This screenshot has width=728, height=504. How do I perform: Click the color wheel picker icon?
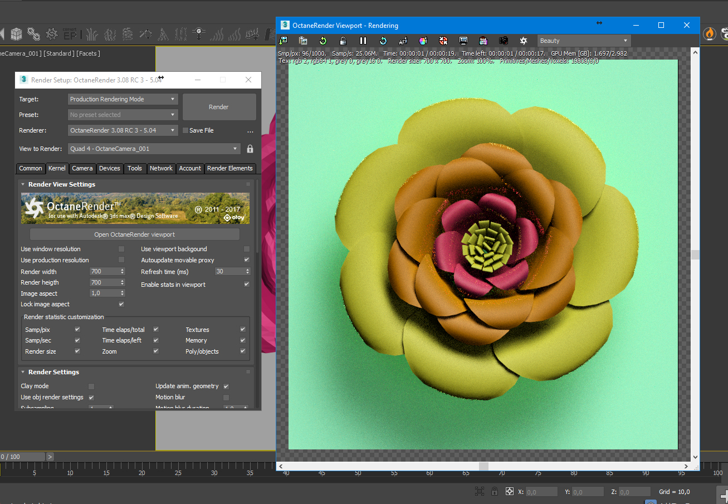(423, 41)
